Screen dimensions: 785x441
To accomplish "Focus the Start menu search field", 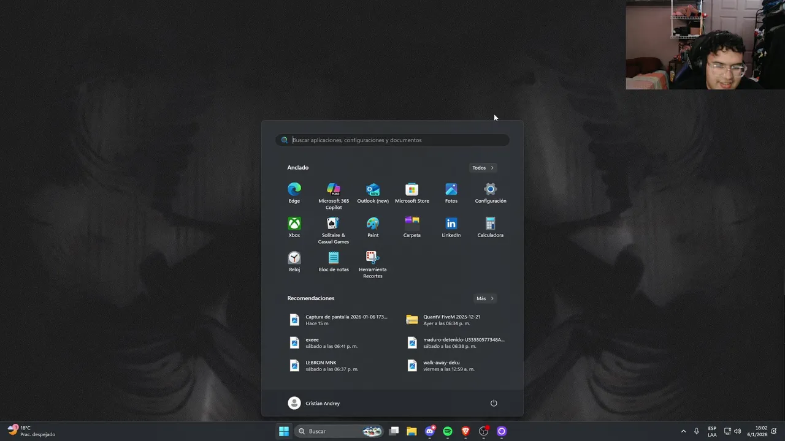I will (x=392, y=140).
